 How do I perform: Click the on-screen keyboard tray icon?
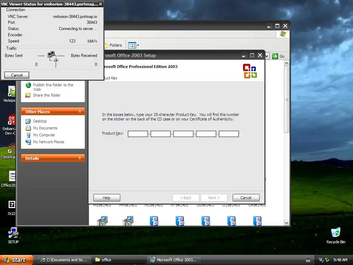point(308,260)
